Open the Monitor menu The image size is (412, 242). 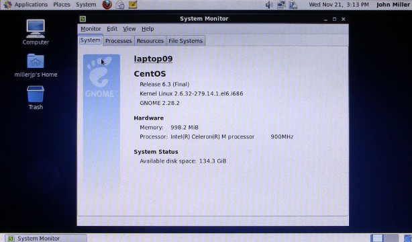(91, 29)
